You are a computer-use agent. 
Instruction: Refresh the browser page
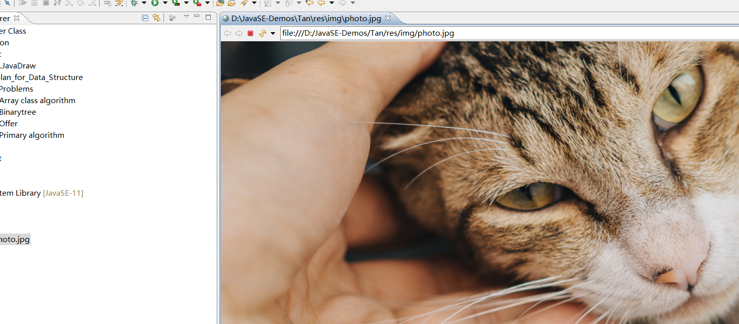click(263, 33)
